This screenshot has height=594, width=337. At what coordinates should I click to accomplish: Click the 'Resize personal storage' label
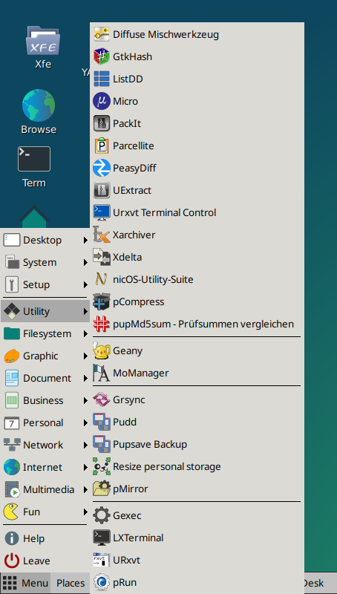click(166, 467)
